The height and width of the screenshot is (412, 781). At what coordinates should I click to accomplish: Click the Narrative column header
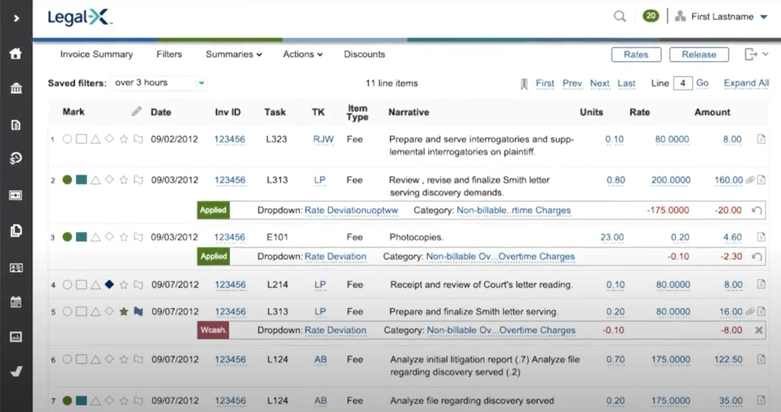pyautogui.click(x=409, y=112)
